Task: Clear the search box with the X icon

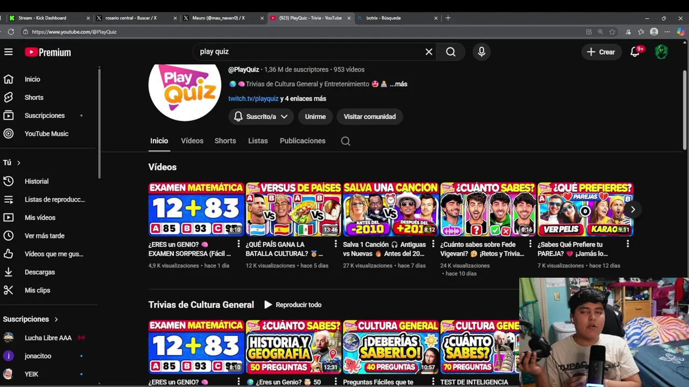Action: coord(429,52)
